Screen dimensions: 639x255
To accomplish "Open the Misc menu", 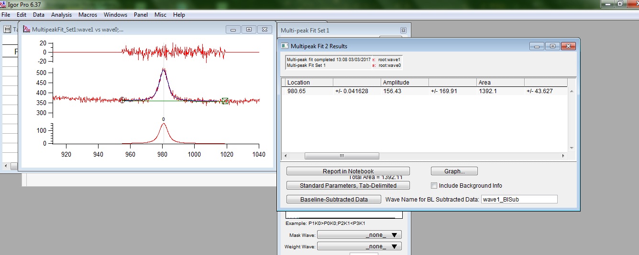I will click(160, 15).
